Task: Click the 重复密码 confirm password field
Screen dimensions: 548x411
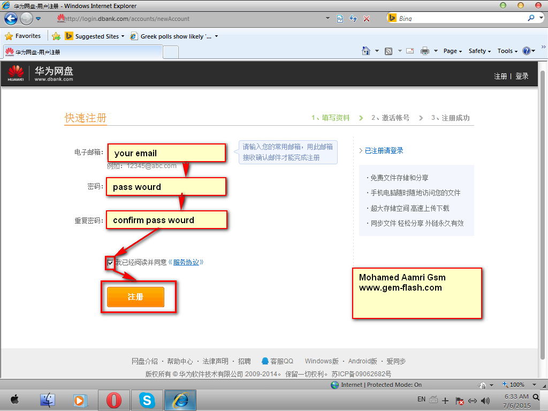Action: (x=167, y=220)
